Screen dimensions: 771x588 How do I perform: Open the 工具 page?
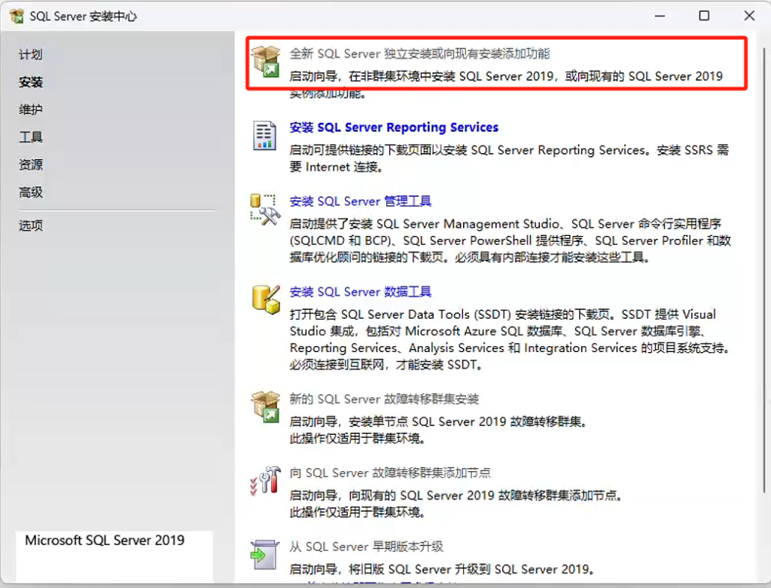tap(30, 137)
